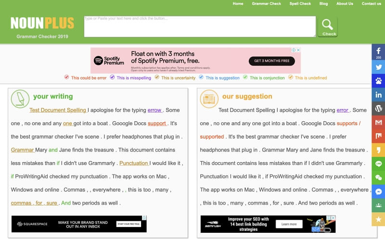Go to Grammar Check page
The width and height of the screenshot is (385, 242).
click(267, 4)
